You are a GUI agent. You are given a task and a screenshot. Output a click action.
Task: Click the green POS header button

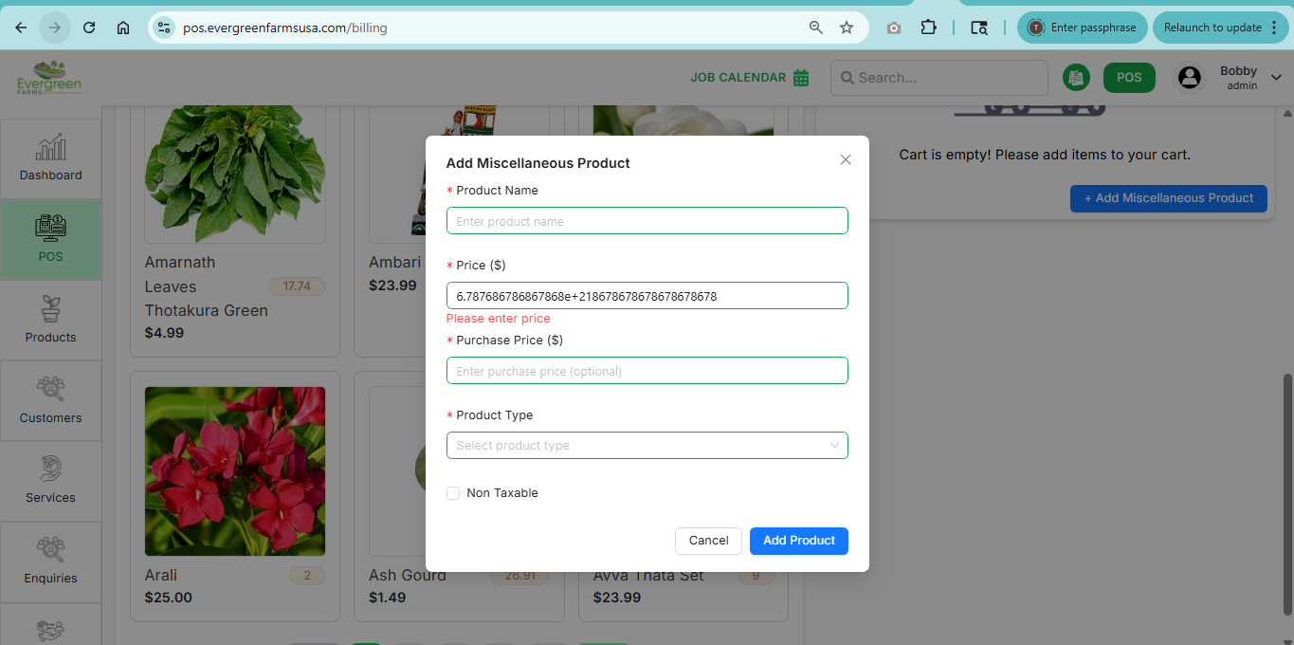click(1129, 78)
